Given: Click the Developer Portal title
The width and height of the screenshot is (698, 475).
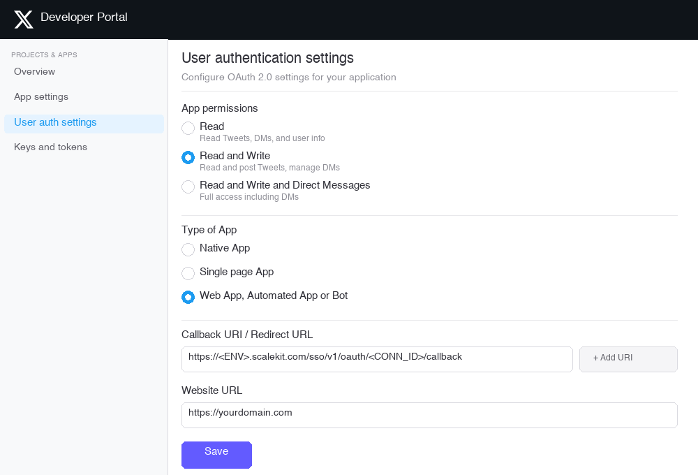Looking at the screenshot, I should [x=84, y=17].
